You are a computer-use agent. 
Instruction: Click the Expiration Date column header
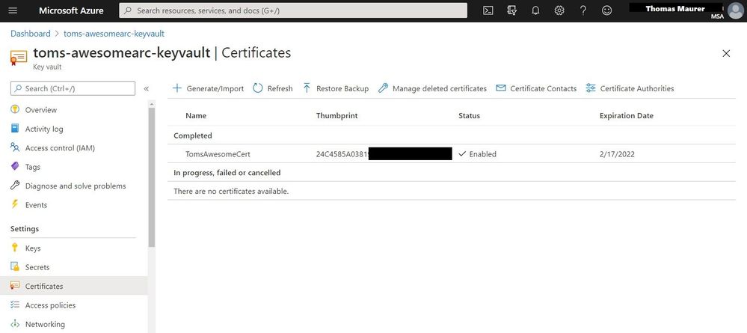(x=627, y=115)
